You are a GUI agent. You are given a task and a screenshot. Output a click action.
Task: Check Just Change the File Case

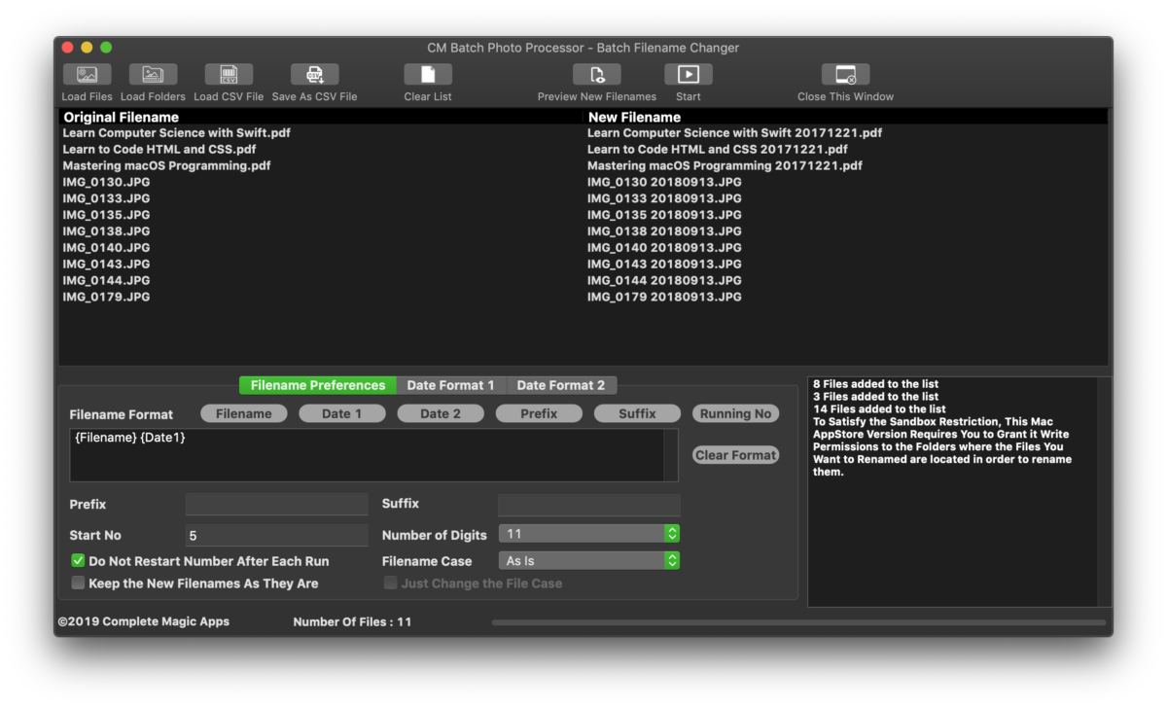(x=390, y=583)
